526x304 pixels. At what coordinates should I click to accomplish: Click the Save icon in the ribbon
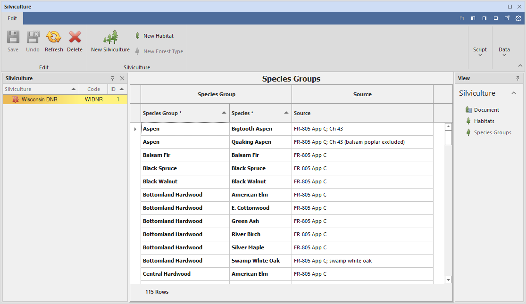click(x=13, y=37)
